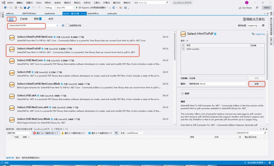Click the browser refresh icon in toolbar

[x=114, y=8]
